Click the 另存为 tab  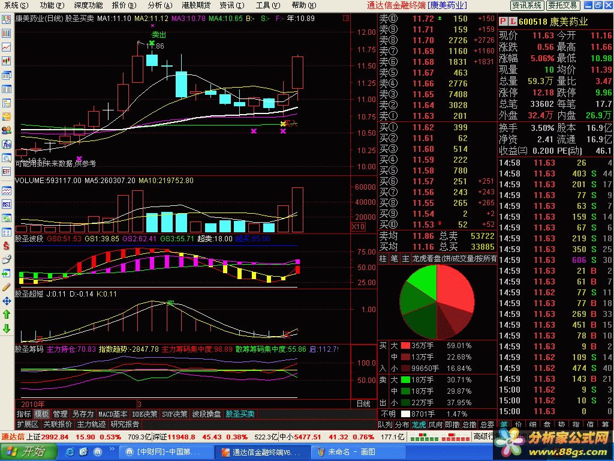83,414
